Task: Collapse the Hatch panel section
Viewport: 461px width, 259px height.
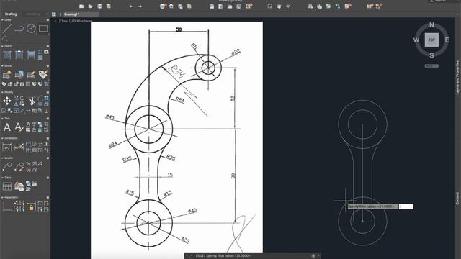Action: point(2,46)
